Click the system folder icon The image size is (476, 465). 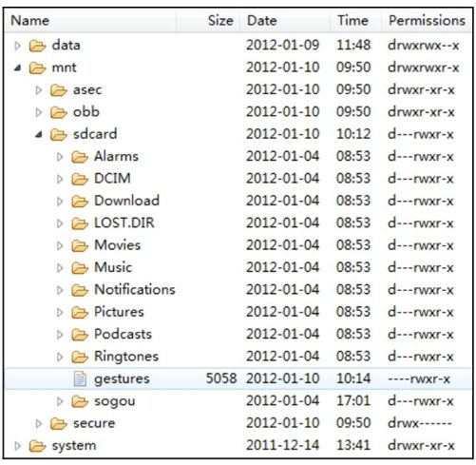pos(37,446)
